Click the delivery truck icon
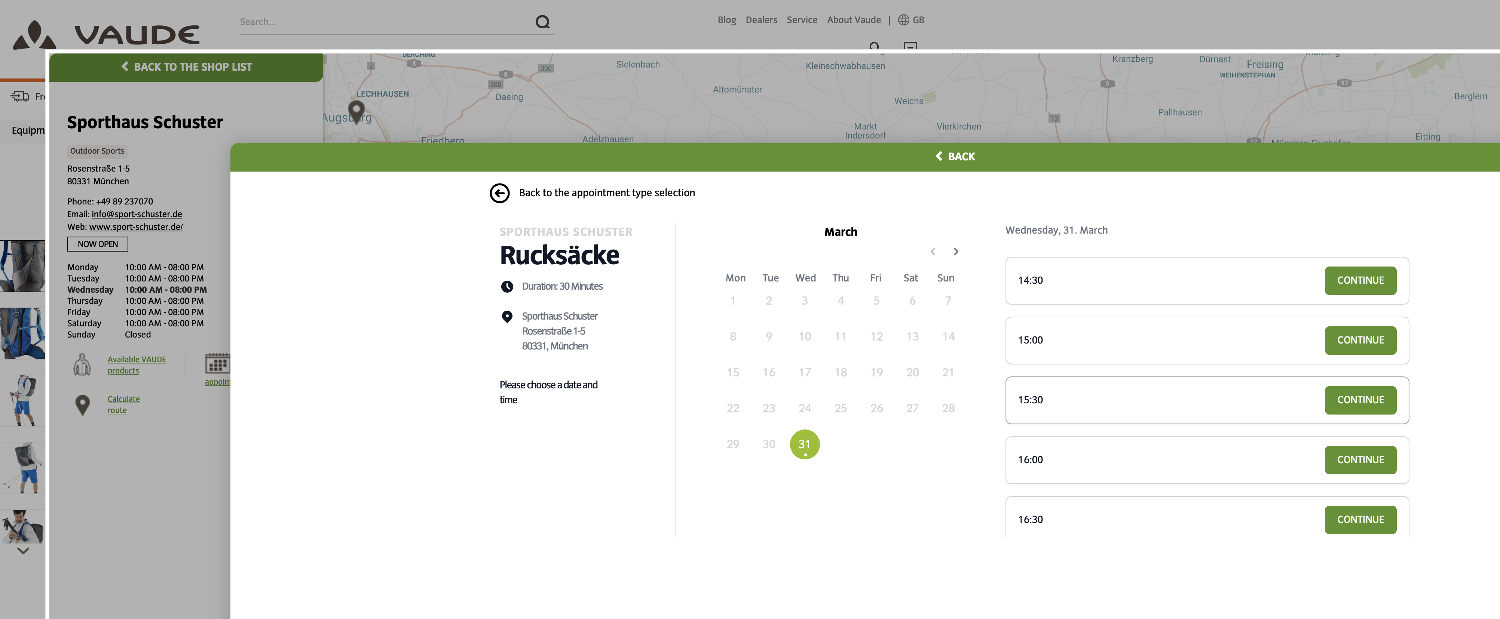The width and height of the screenshot is (1500, 619). (x=20, y=96)
